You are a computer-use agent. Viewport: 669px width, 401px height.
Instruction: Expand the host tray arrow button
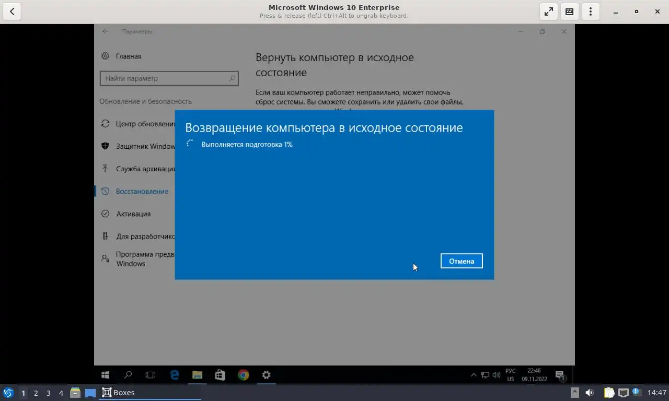[574, 393]
